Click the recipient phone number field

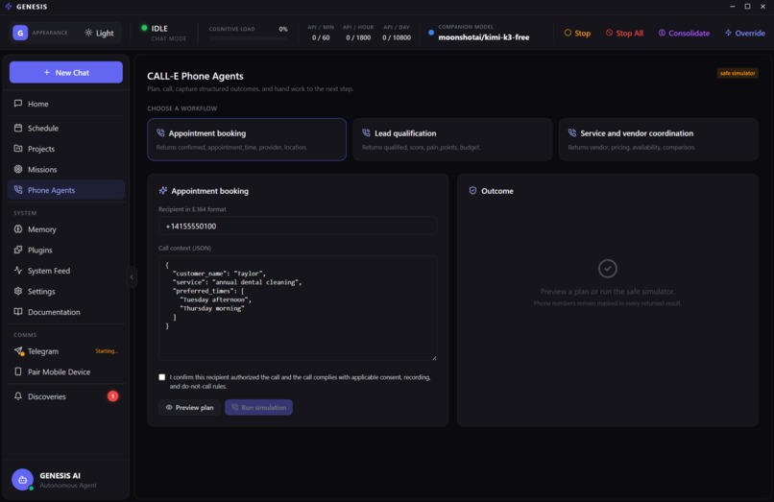pos(298,227)
